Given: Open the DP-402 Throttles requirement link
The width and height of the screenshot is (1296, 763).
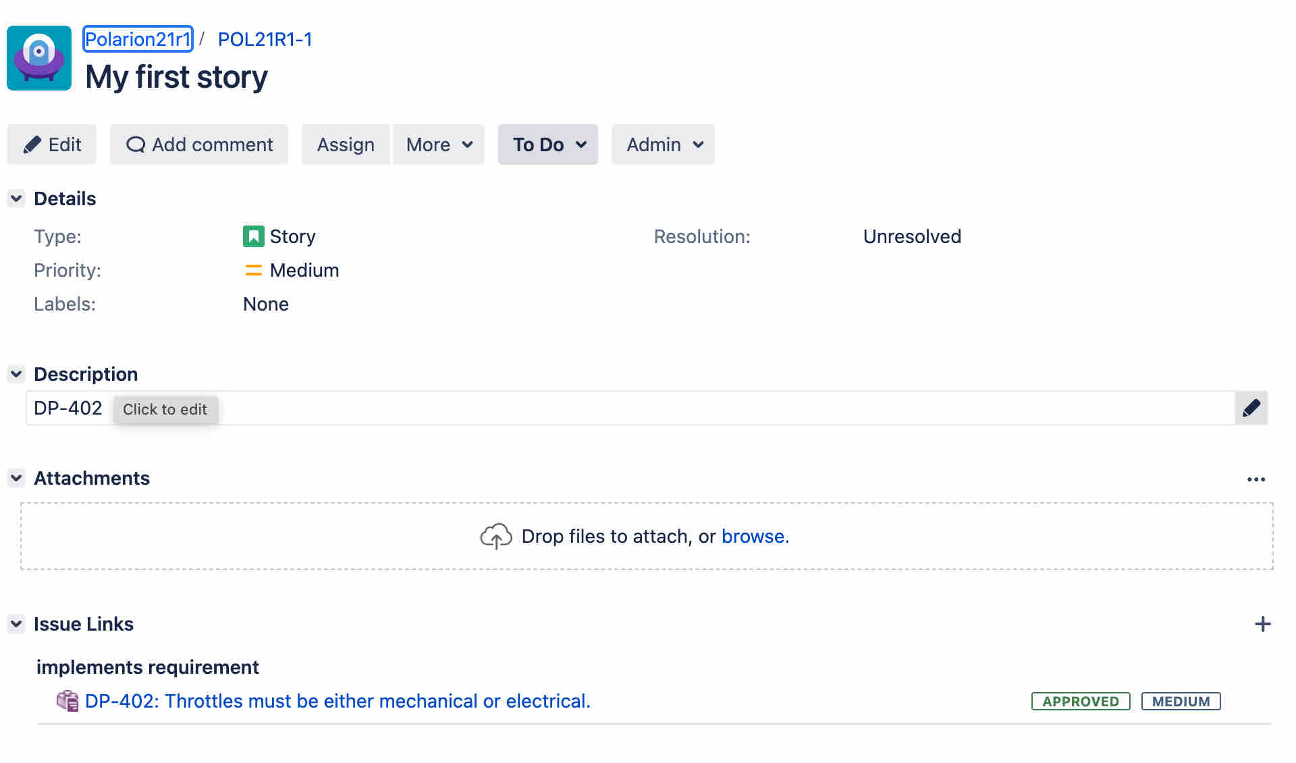Looking at the screenshot, I should [x=337, y=701].
